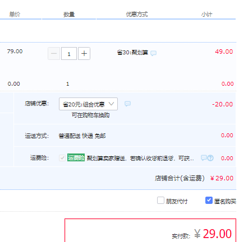This screenshot has height=242, width=239.
Task: Click the 优惠方式 column header
Action: point(137,15)
